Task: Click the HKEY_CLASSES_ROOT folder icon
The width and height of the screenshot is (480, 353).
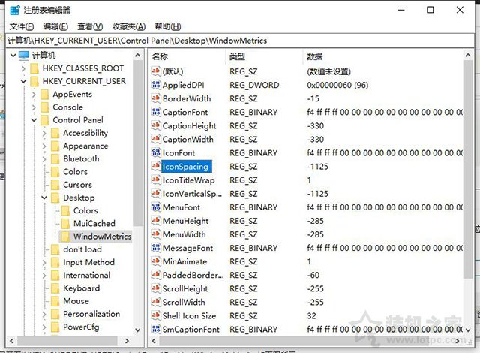Action: click(x=34, y=68)
